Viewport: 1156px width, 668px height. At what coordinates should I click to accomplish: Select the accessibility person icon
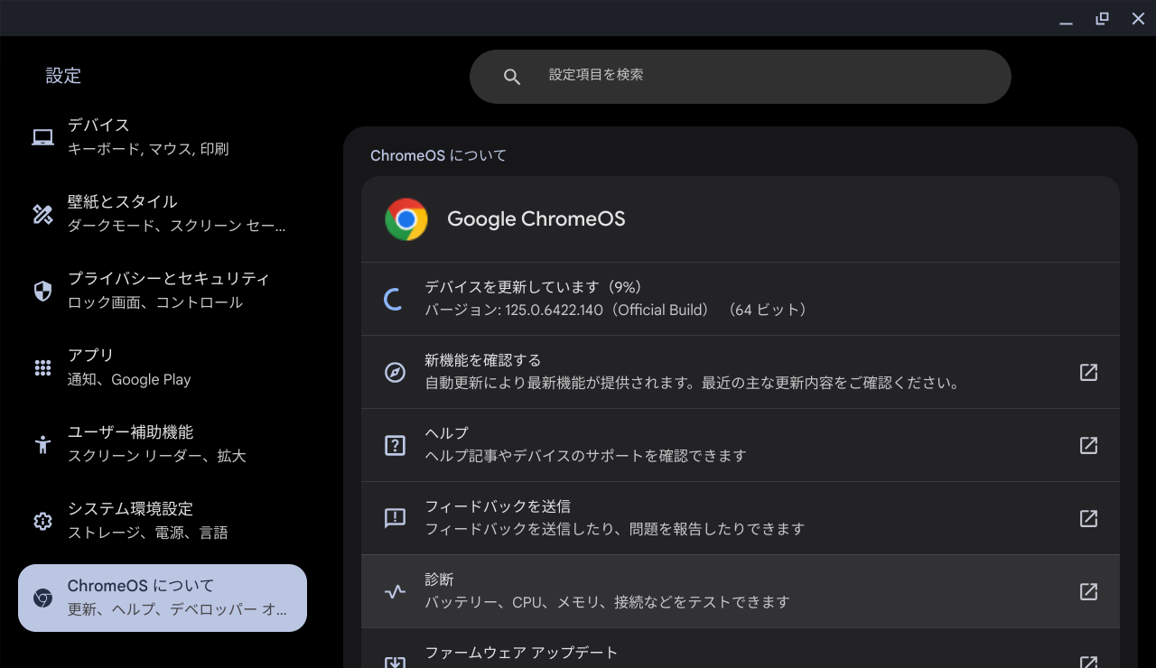tap(42, 443)
